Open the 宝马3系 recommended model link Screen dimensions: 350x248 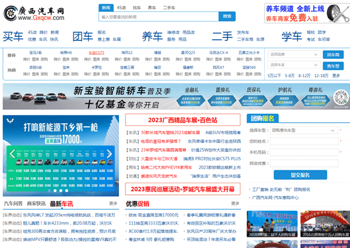pyautogui.click(x=36, y=53)
